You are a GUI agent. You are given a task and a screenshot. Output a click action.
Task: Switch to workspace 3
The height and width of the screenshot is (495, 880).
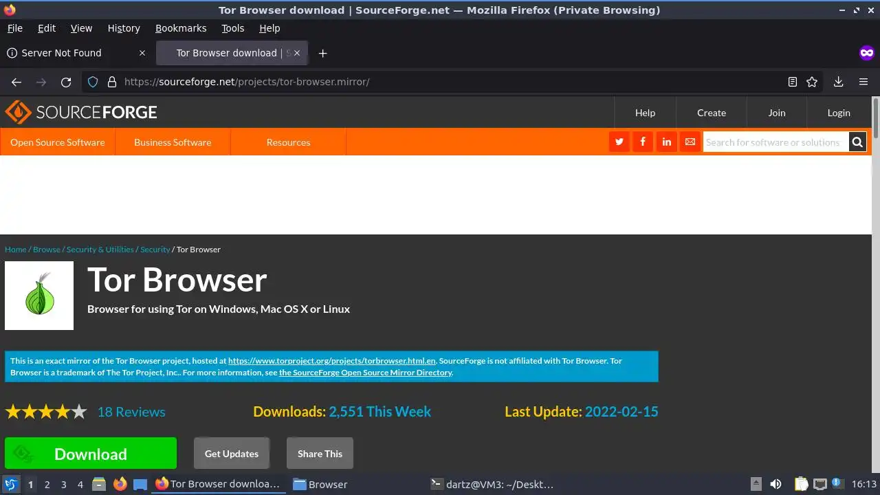pyautogui.click(x=63, y=485)
